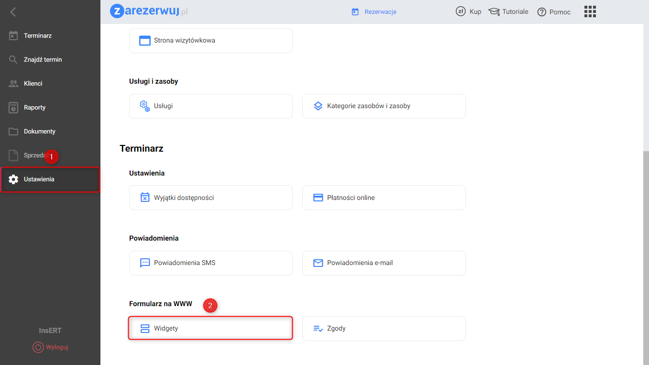Open the Usługi settings tile
The height and width of the screenshot is (365, 649).
210,106
